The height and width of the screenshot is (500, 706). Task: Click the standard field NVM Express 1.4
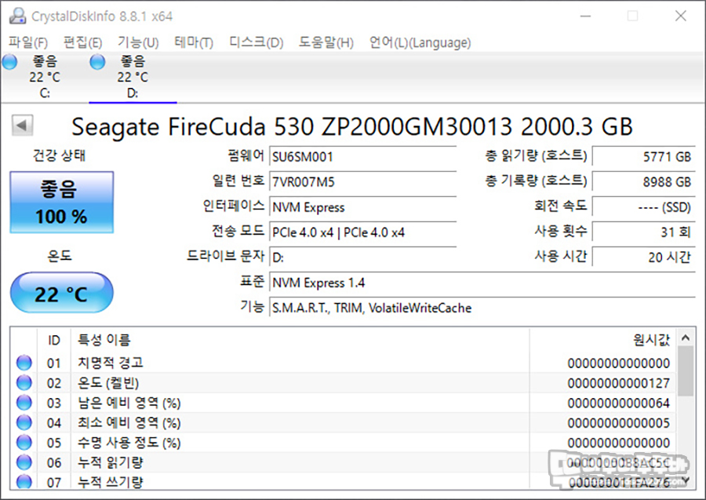tap(482, 283)
